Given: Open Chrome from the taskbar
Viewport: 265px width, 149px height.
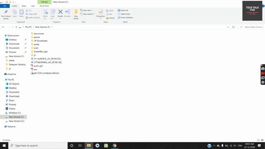Looking at the screenshot, I should (115, 145).
